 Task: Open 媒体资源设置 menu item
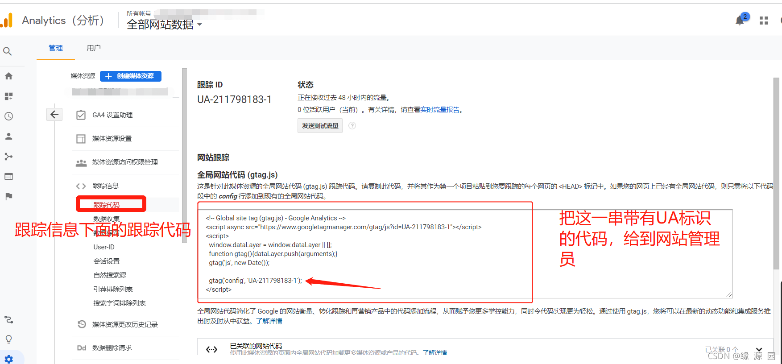(112, 139)
